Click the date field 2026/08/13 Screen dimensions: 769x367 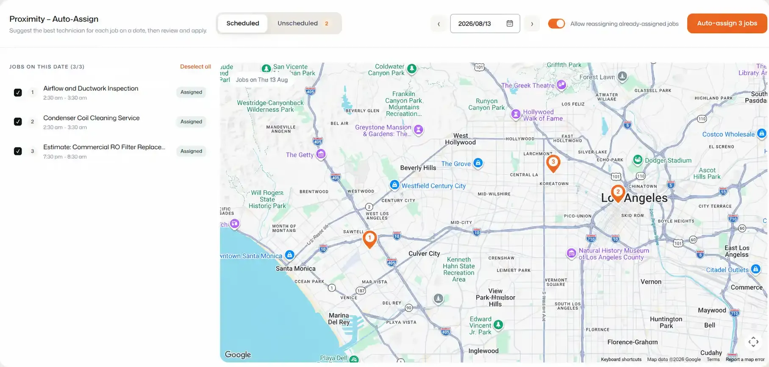click(485, 24)
